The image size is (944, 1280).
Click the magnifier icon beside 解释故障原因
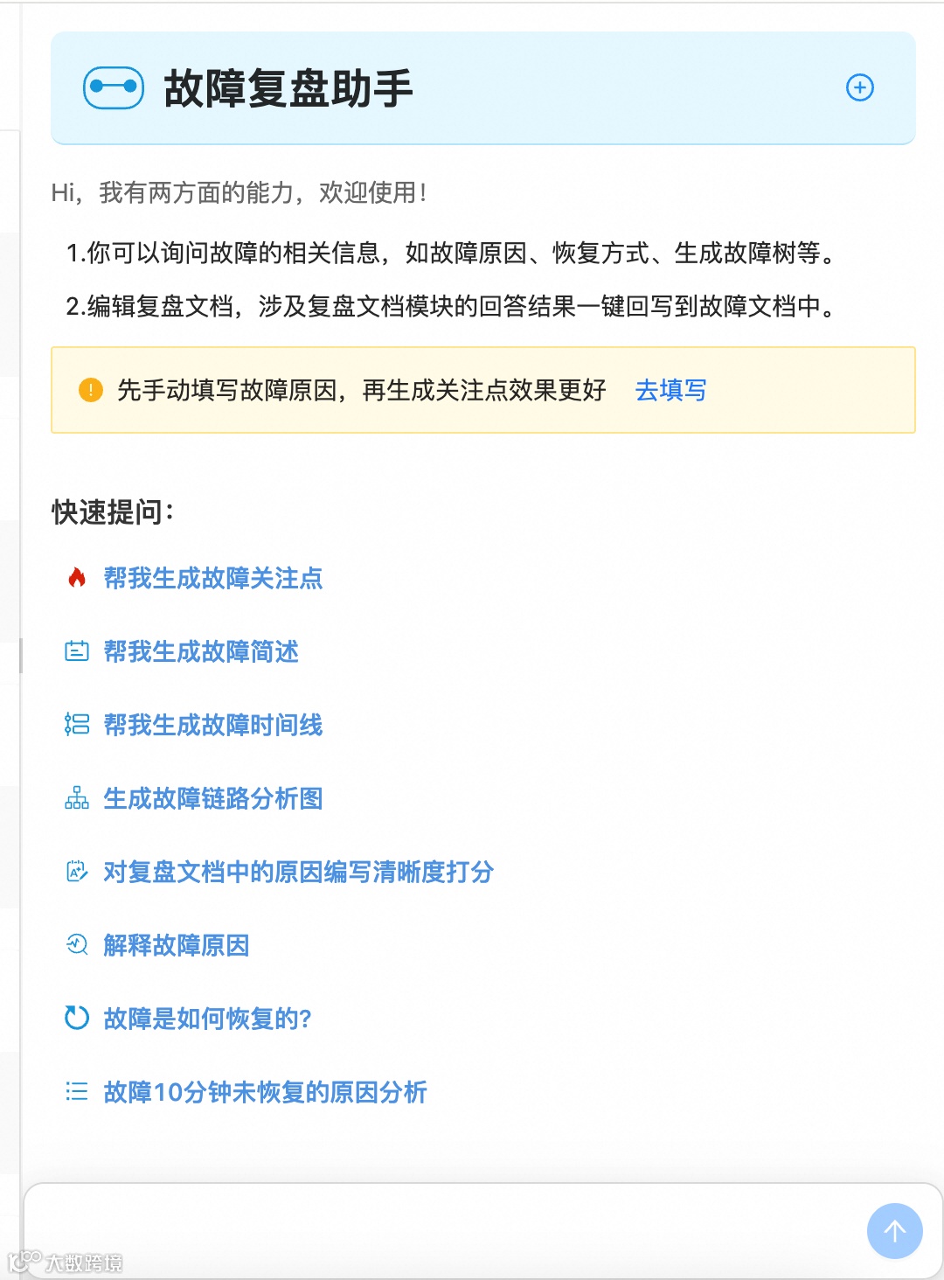click(77, 944)
